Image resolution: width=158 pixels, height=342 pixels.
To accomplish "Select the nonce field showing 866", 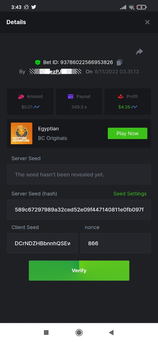I will point(116,243).
